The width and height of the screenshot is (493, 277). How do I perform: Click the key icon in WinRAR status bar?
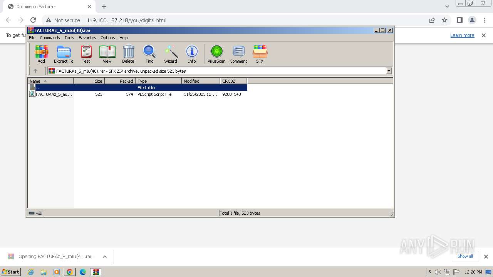click(39, 213)
